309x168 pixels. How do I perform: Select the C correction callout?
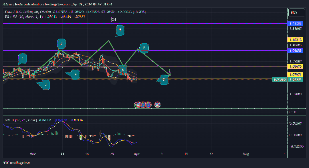163,80
